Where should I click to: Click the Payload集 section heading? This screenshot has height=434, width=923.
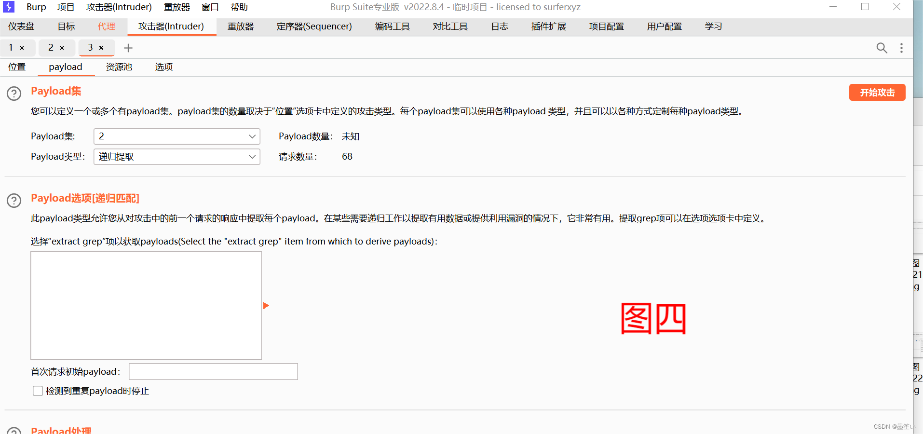pos(56,91)
